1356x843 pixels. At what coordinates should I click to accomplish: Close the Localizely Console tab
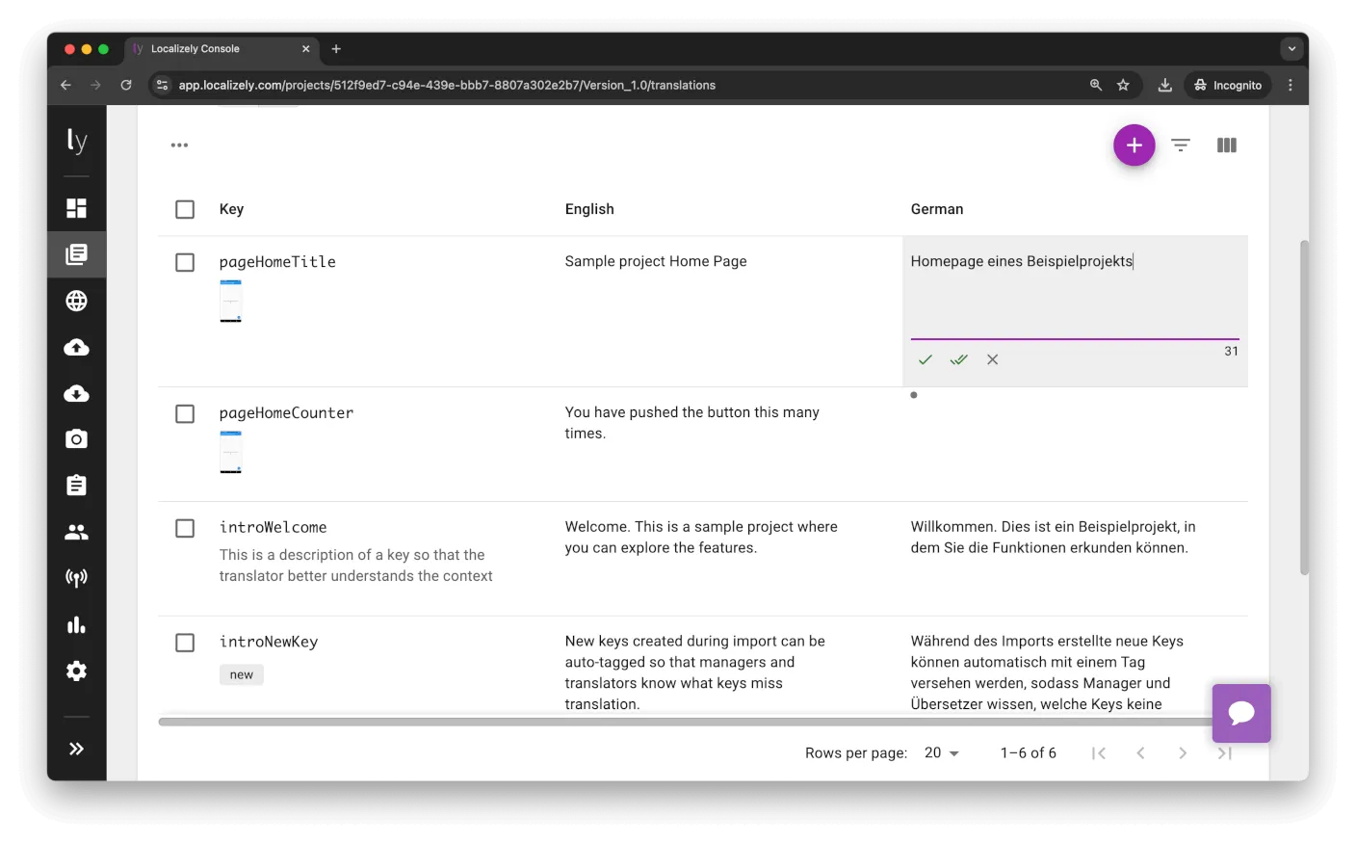[306, 49]
